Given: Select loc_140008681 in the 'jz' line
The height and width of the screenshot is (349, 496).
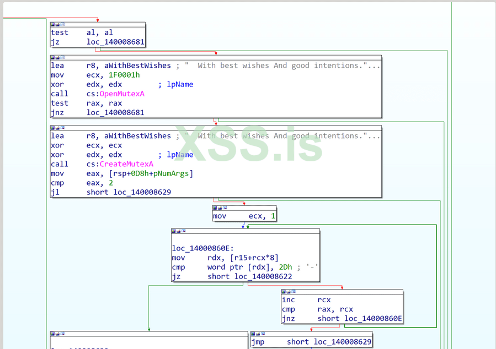Looking at the screenshot, I should pos(115,42).
